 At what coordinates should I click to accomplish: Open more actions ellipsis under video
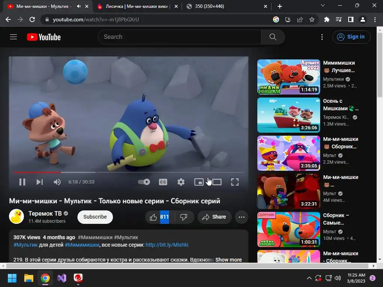coord(242,217)
